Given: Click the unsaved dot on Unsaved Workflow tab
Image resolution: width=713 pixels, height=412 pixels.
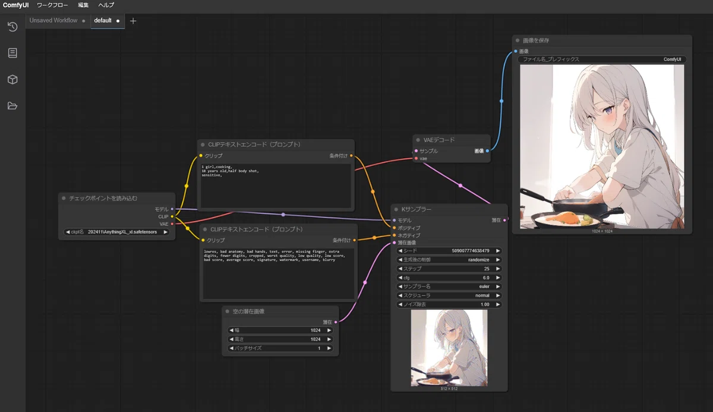Looking at the screenshot, I should pyautogui.click(x=83, y=21).
